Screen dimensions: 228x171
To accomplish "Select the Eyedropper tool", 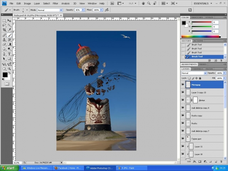I will click(x=9, y=30).
